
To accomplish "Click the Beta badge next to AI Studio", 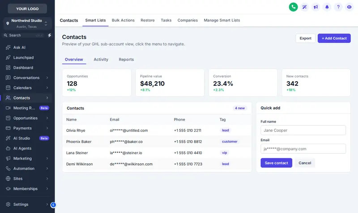I will coord(44,138).
